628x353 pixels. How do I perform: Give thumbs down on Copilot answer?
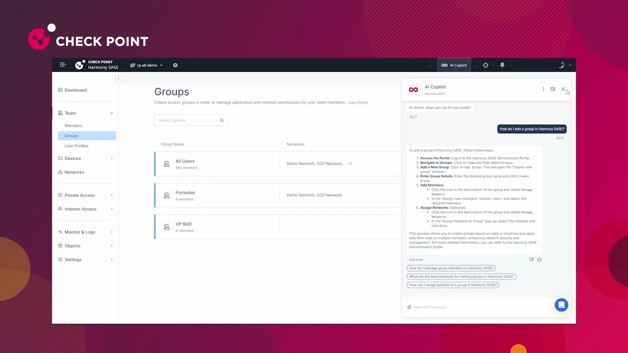click(531, 259)
